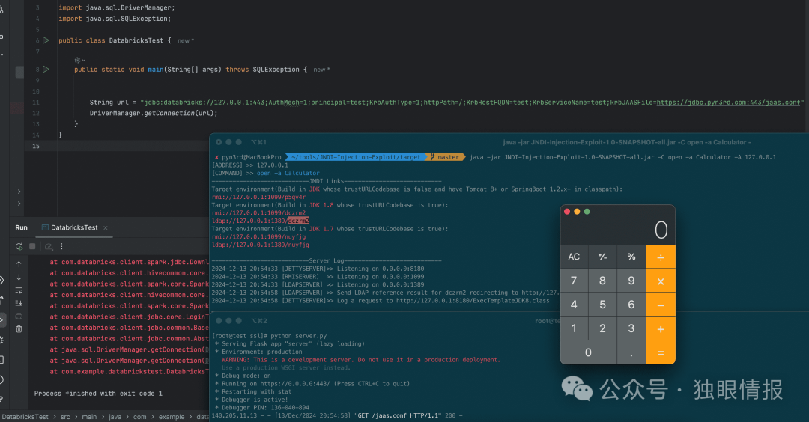The image size is (809, 422).
Task: Click the Calculator minus button
Action: coord(661,305)
